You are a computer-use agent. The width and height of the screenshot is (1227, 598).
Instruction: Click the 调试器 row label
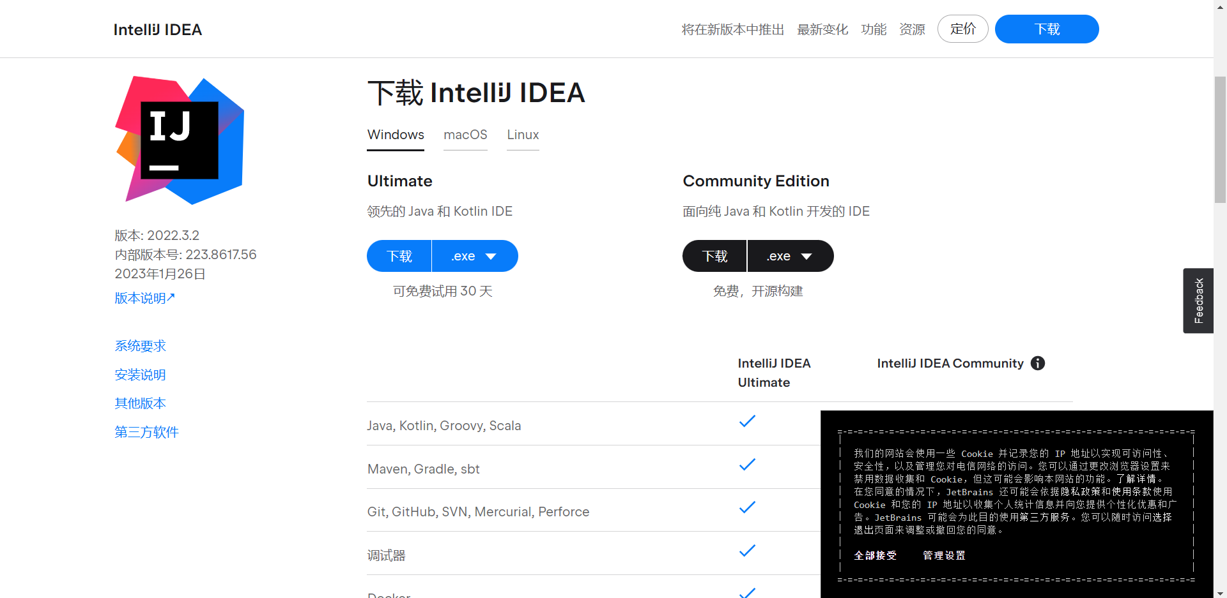(x=386, y=555)
